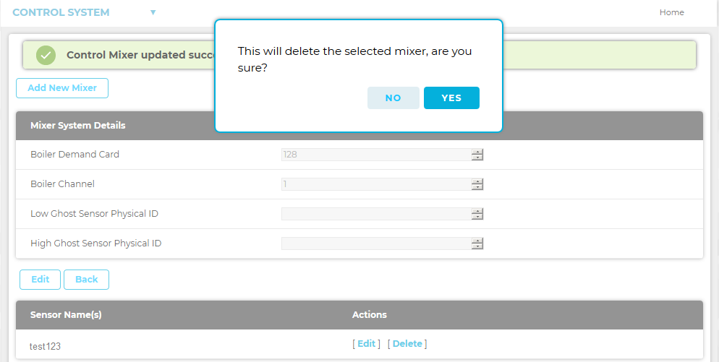
Task: Expand the Control System dropdown arrow
Action: [153, 12]
